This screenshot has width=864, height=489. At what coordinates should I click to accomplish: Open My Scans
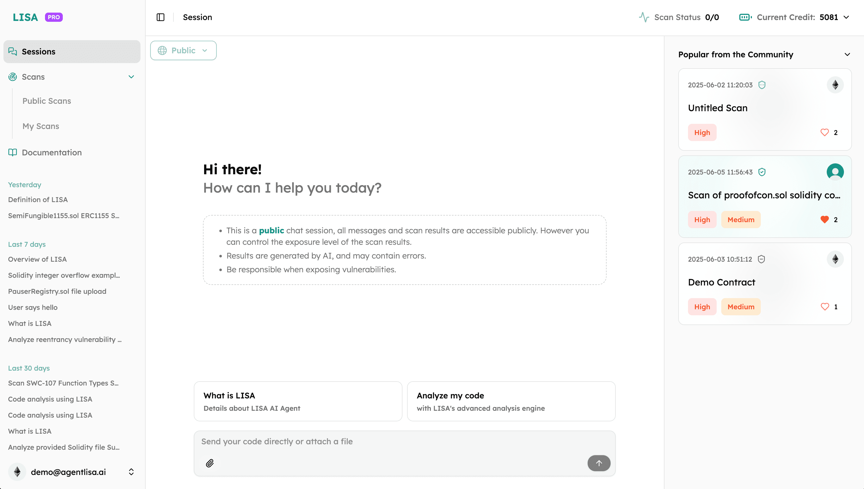pyautogui.click(x=41, y=126)
